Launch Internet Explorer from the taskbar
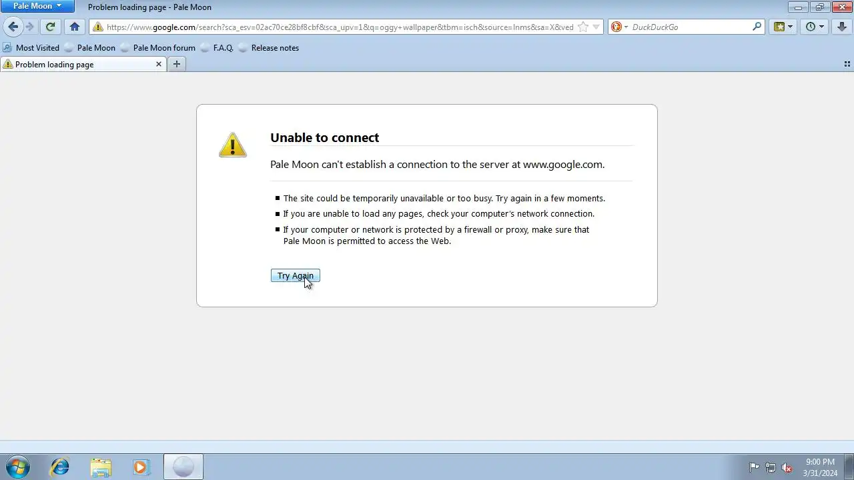 (60, 467)
